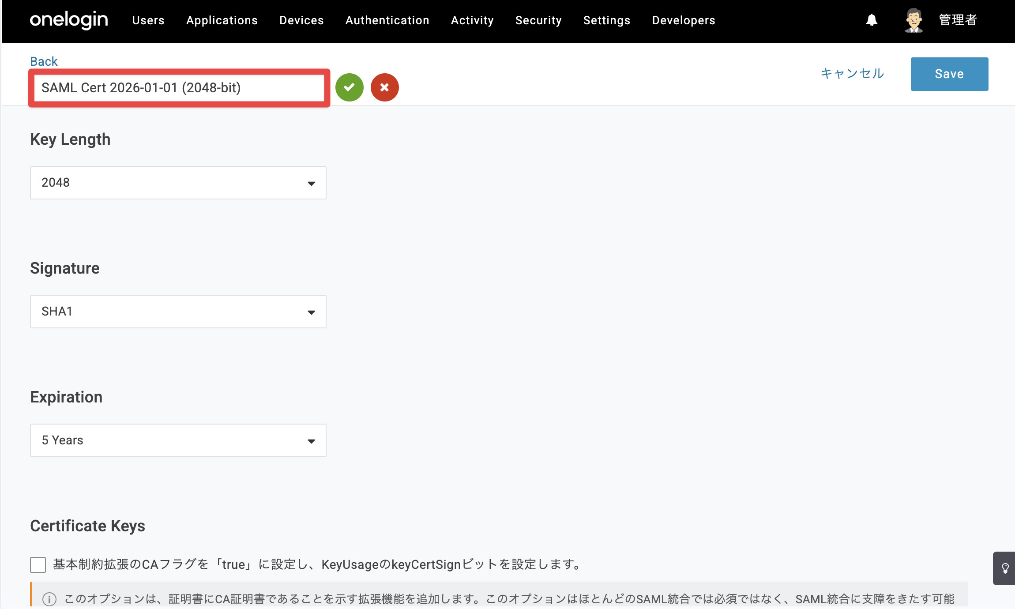Go Back via the Back link
This screenshot has height=609, width=1015.
(x=44, y=61)
